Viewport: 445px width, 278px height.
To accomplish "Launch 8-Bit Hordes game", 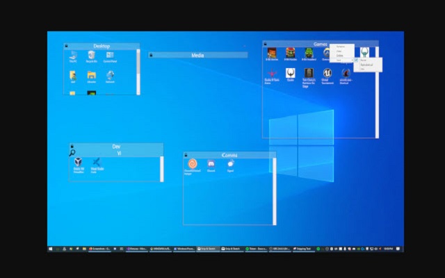I will (291, 54).
